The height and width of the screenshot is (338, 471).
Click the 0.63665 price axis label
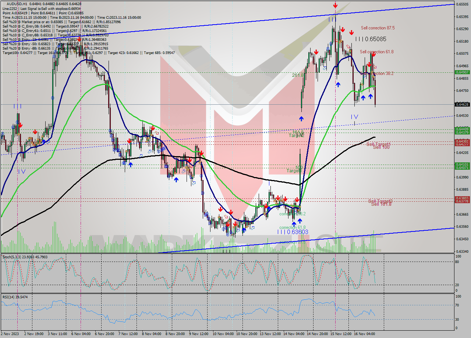tap(462, 214)
